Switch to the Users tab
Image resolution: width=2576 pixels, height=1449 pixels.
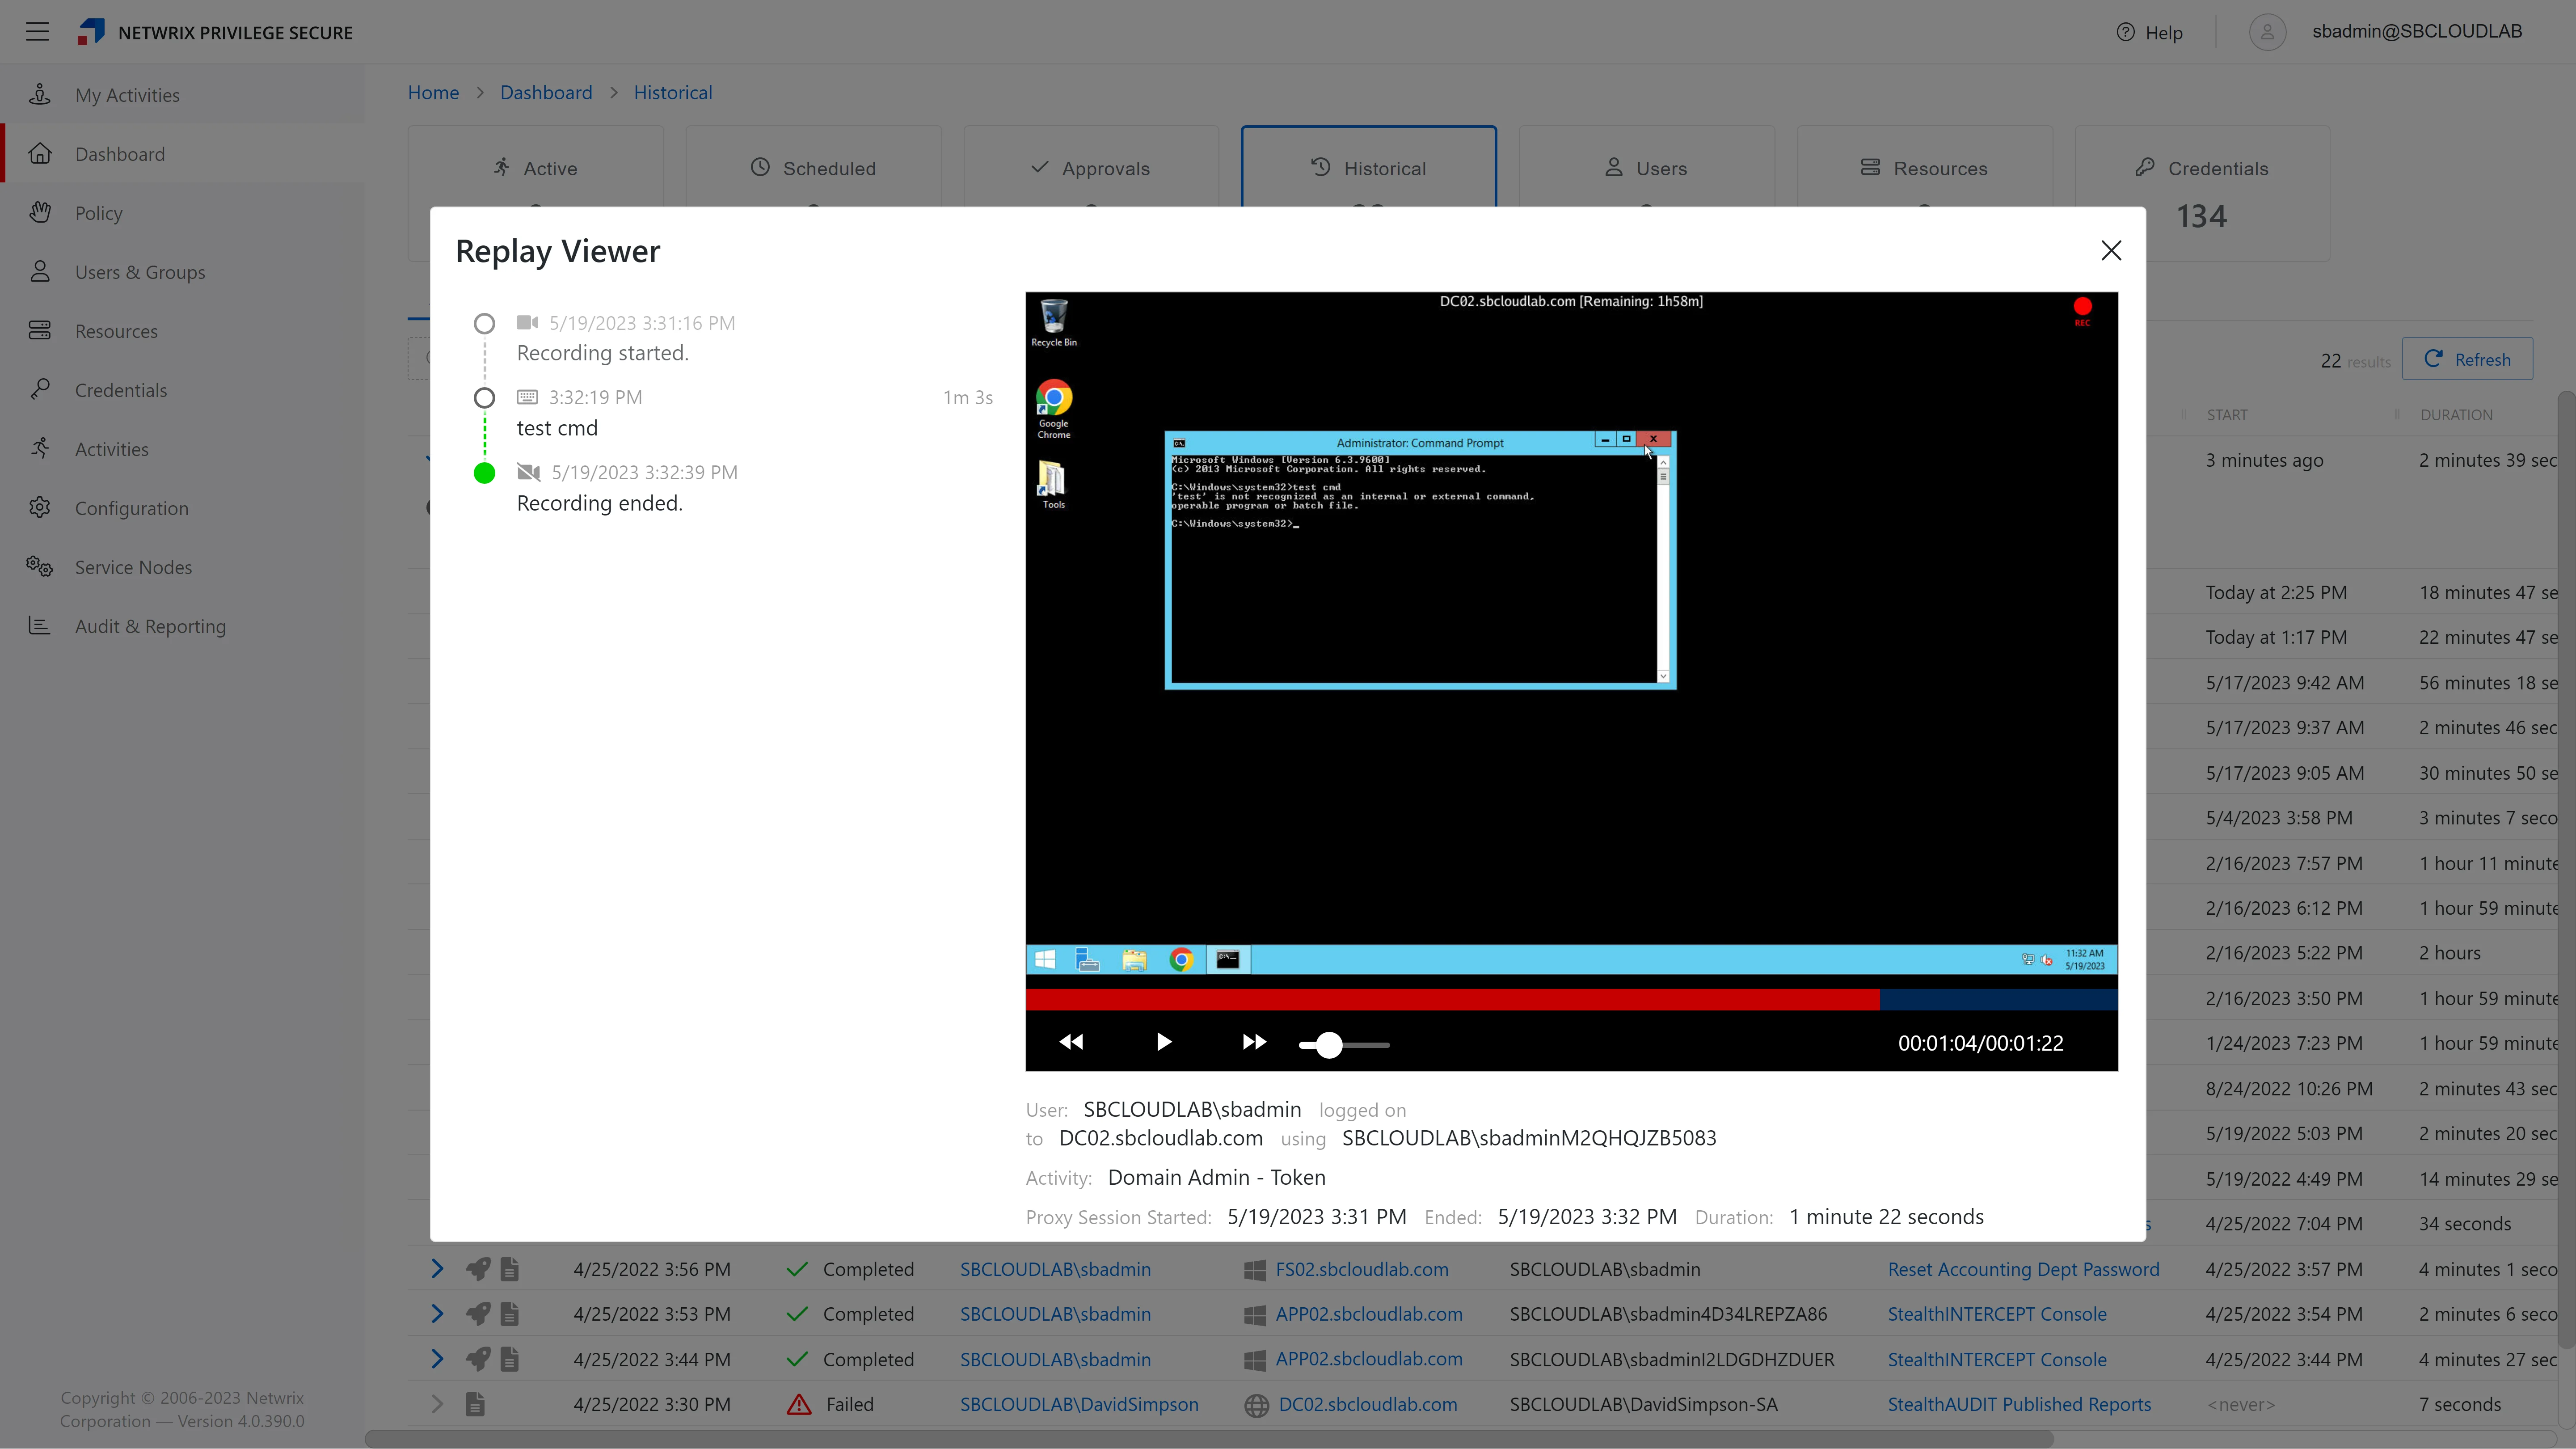point(1647,168)
